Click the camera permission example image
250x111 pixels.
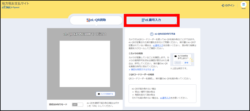(x=182, y=59)
